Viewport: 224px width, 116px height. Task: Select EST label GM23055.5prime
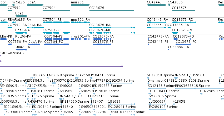(162, 96)
